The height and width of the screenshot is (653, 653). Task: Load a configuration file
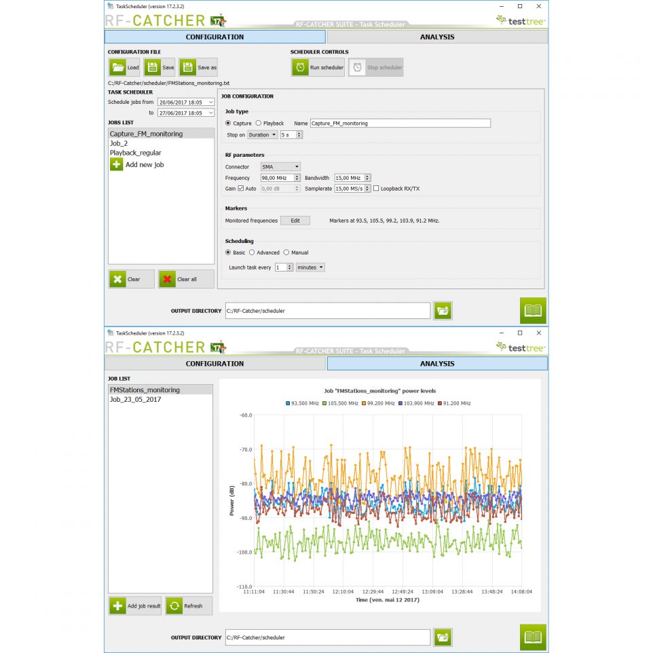pyautogui.click(x=124, y=67)
